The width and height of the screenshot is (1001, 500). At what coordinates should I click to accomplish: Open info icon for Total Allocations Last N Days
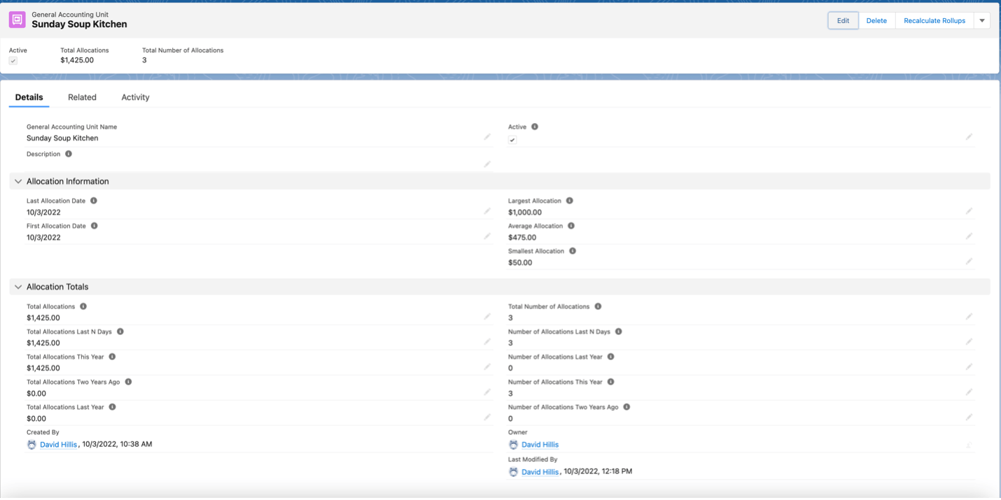coord(120,331)
